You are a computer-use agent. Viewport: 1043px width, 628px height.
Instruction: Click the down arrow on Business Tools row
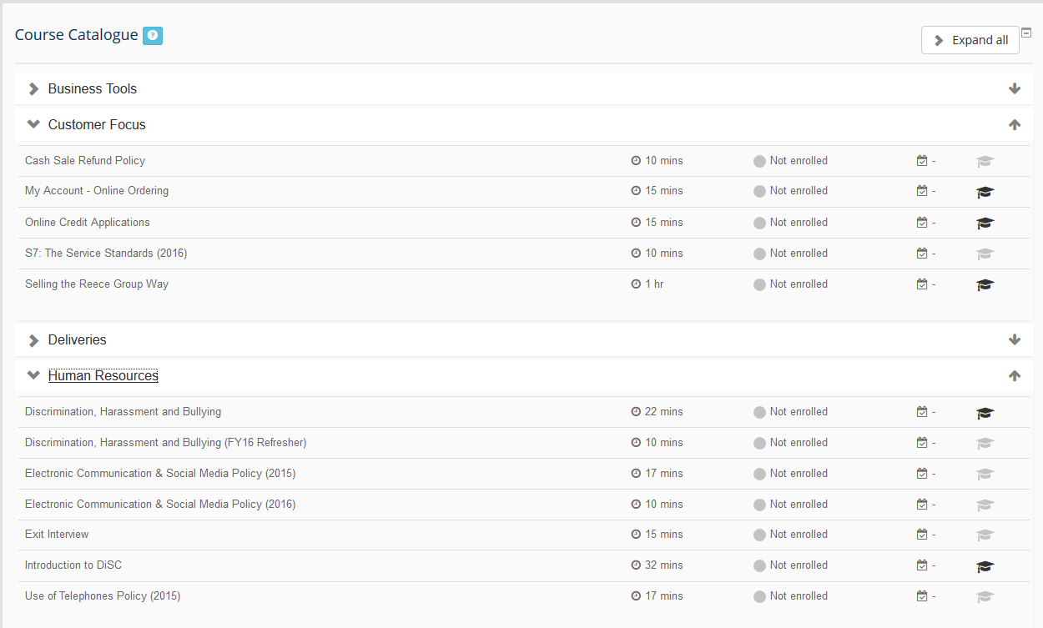pyautogui.click(x=1015, y=88)
